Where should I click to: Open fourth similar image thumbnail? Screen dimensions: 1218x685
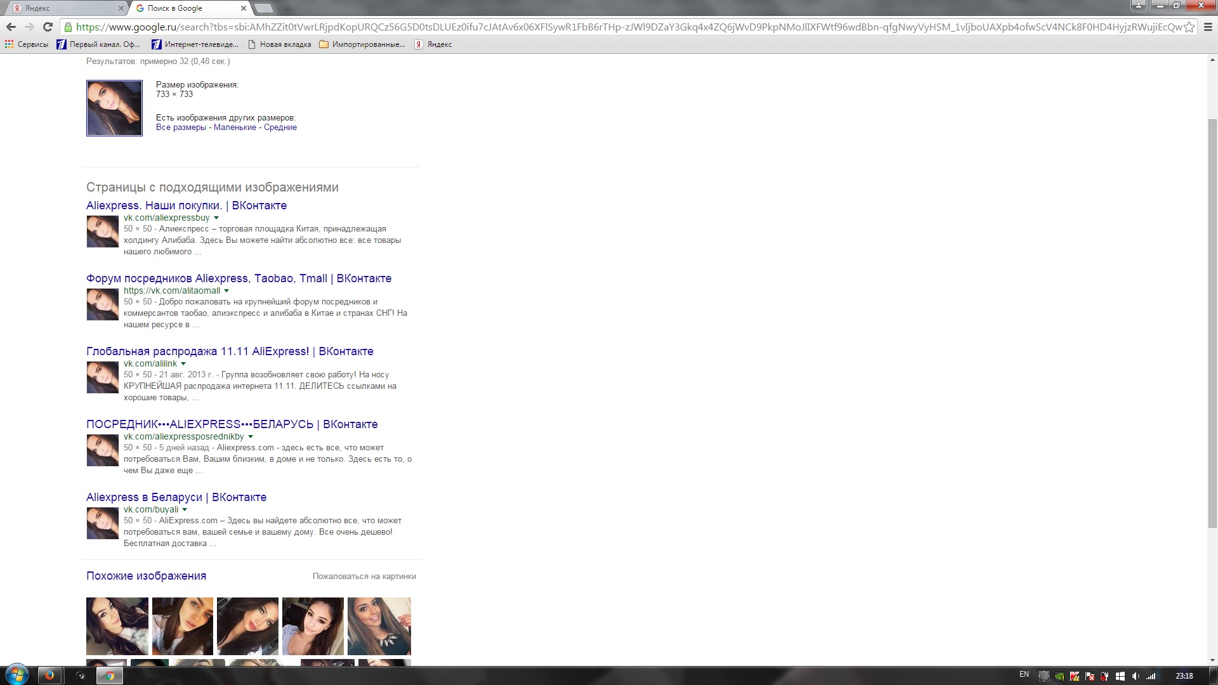[x=313, y=626]
